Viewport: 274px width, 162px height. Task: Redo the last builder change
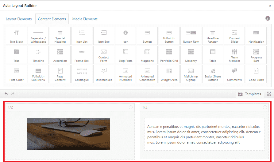pyautogui.click(x=13, y=93)
